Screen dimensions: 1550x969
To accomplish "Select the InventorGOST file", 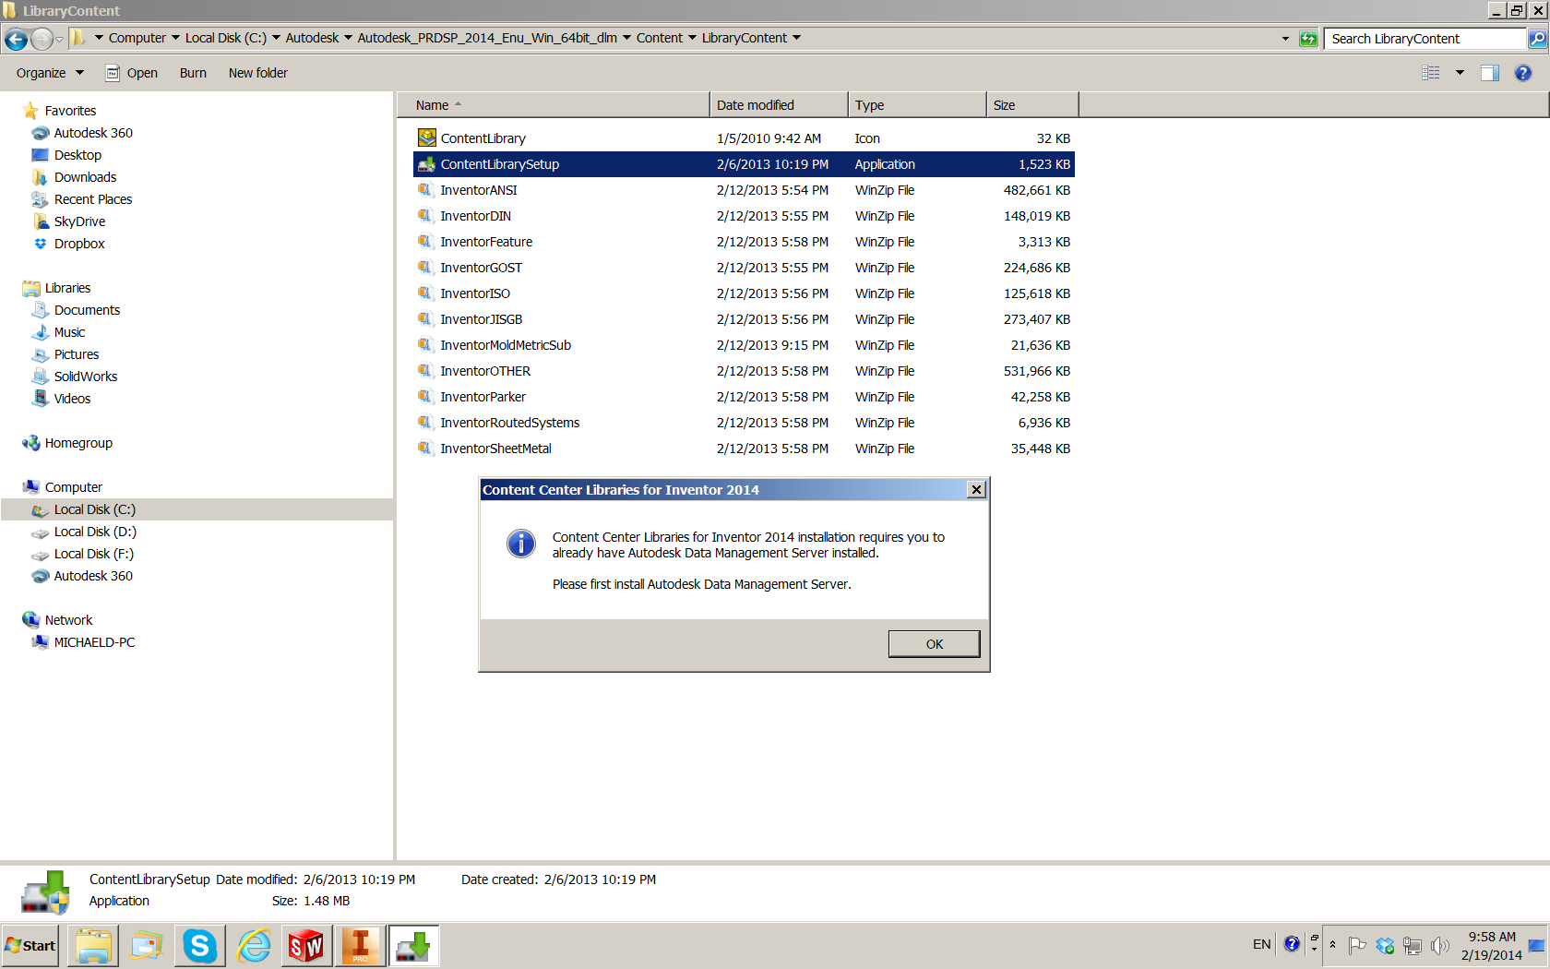I will tap(744, 268).
